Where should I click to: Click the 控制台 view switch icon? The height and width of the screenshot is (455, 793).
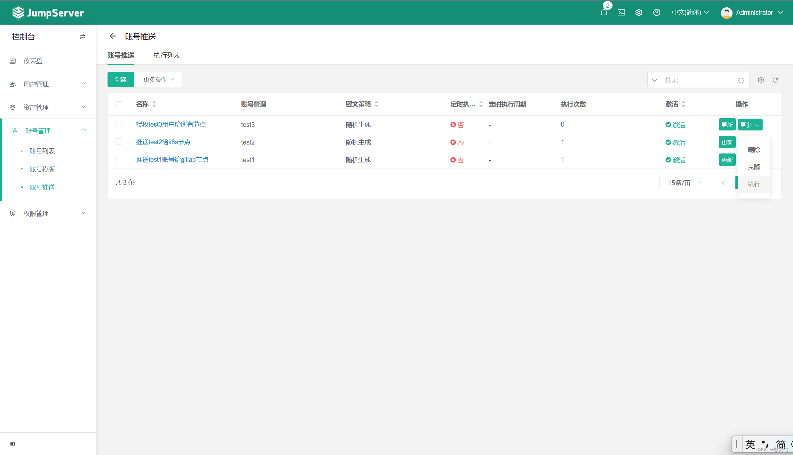pyautogui.click(x=82, y=37)
